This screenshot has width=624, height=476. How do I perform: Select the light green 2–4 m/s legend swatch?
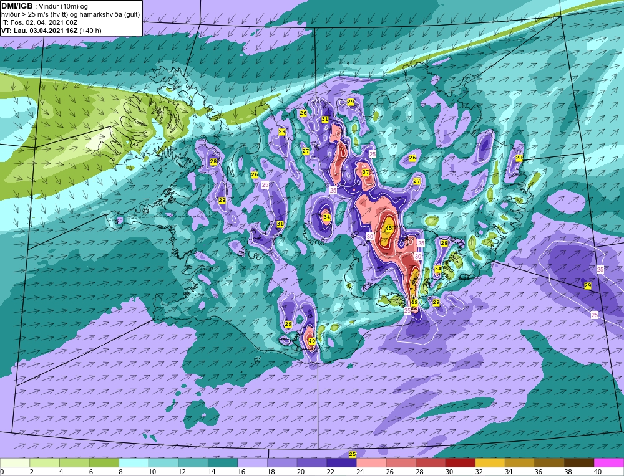[x=44, y=463]
